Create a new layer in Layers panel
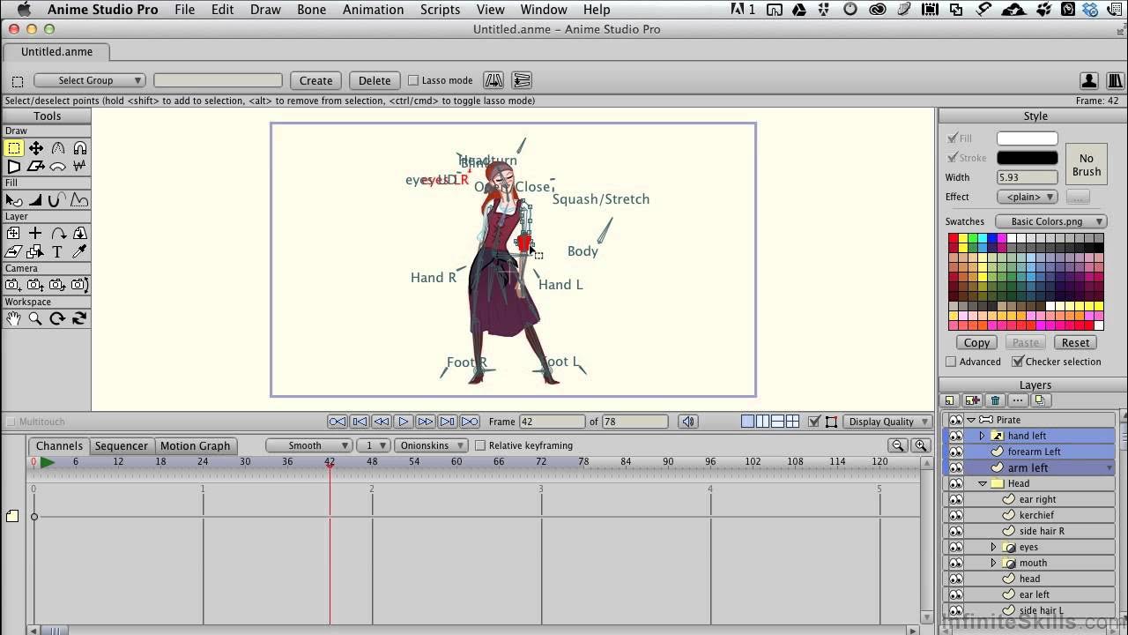This screenshot has height=635, width=1128. click(950, 400)
